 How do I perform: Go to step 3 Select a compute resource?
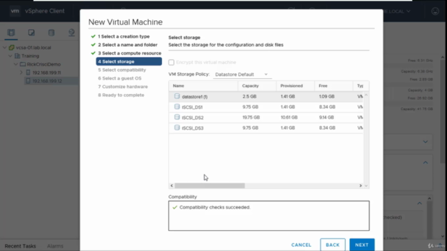coord(129,53)
